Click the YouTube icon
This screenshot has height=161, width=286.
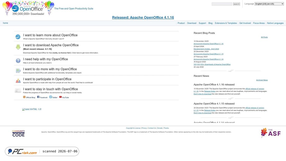pos(60,97)
